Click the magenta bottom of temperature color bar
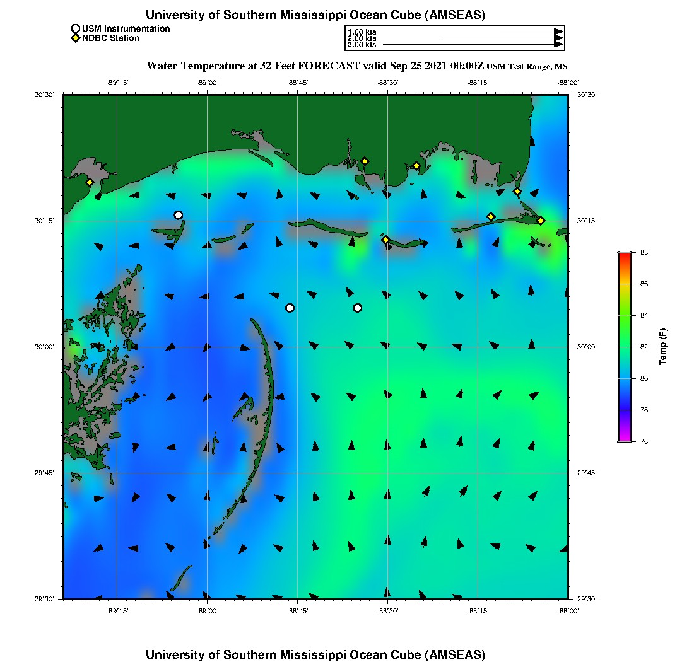The width and height of the screenshot is (694, 662). click(624, 439)
